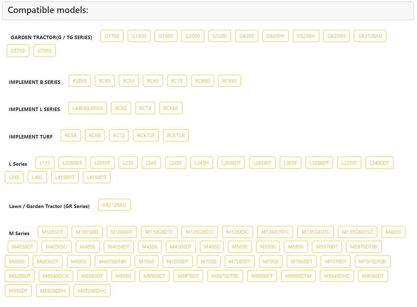Select RC54 in Implement Turf row
Viewport: 417px width, 307px height.
[x=71, y=136]
